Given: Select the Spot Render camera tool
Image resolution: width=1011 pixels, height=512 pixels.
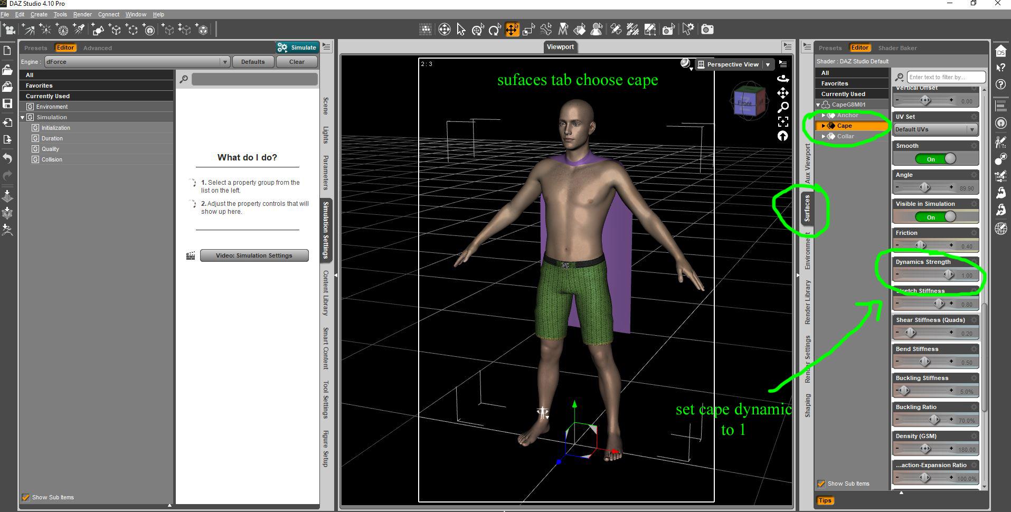Looking at the screenshot, I should tap(668, 30).
